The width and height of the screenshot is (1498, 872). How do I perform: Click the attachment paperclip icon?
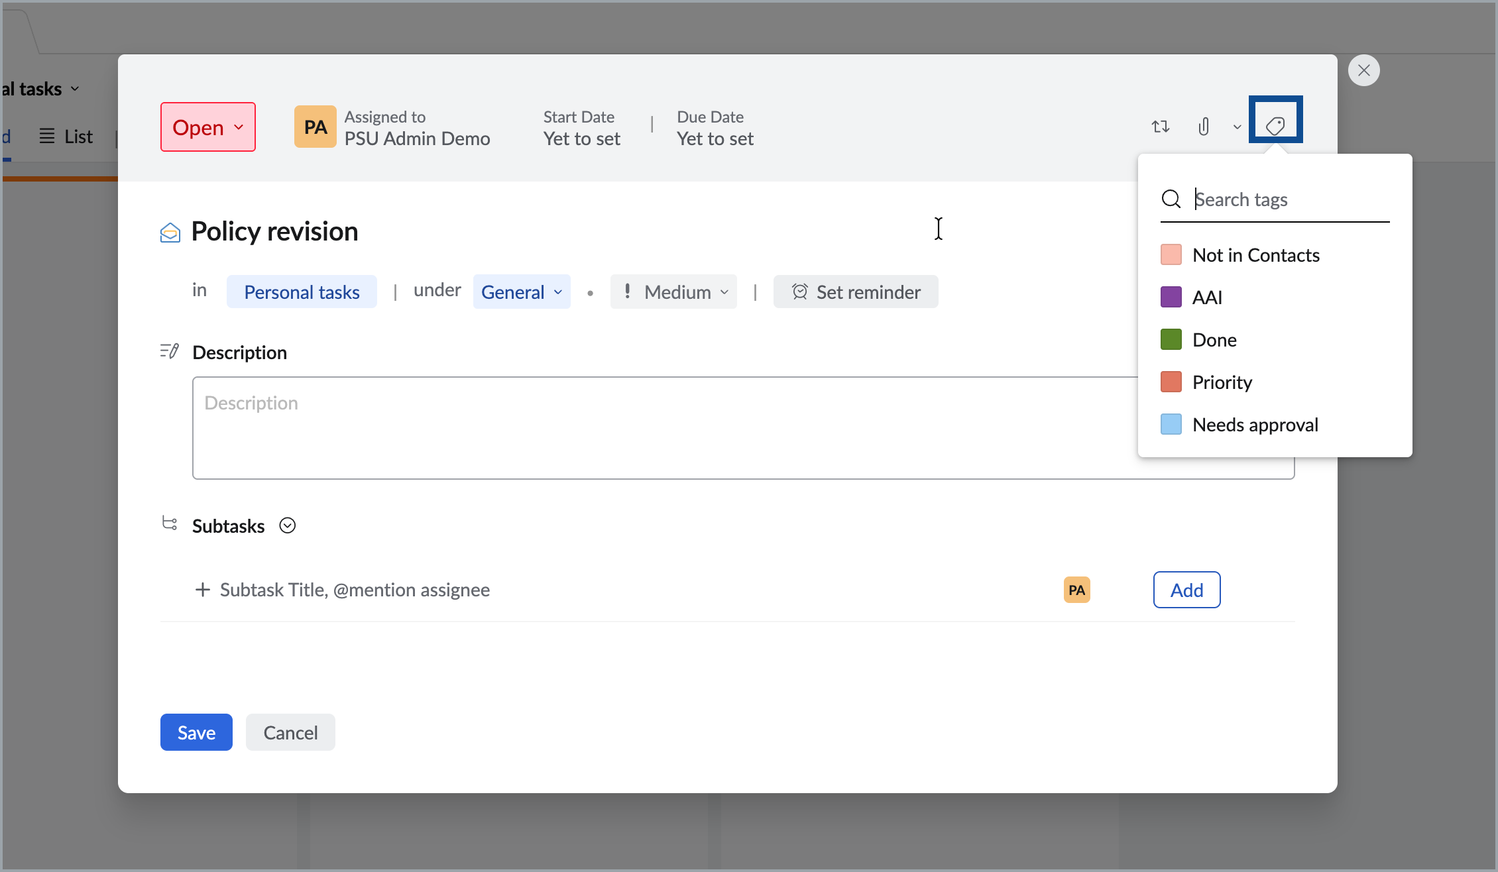(x=1204, y=126)
